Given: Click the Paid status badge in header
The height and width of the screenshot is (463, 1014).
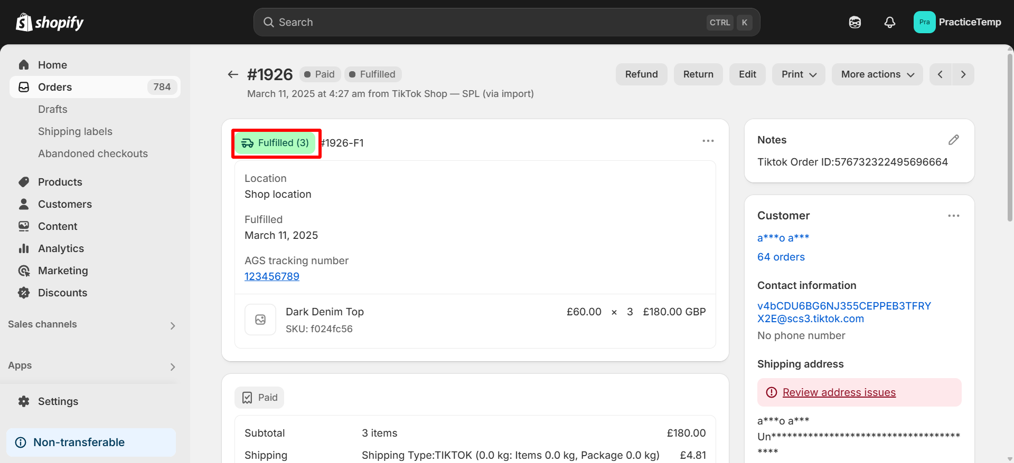Looking at the screenshot, I should click(x=320, y=74).
